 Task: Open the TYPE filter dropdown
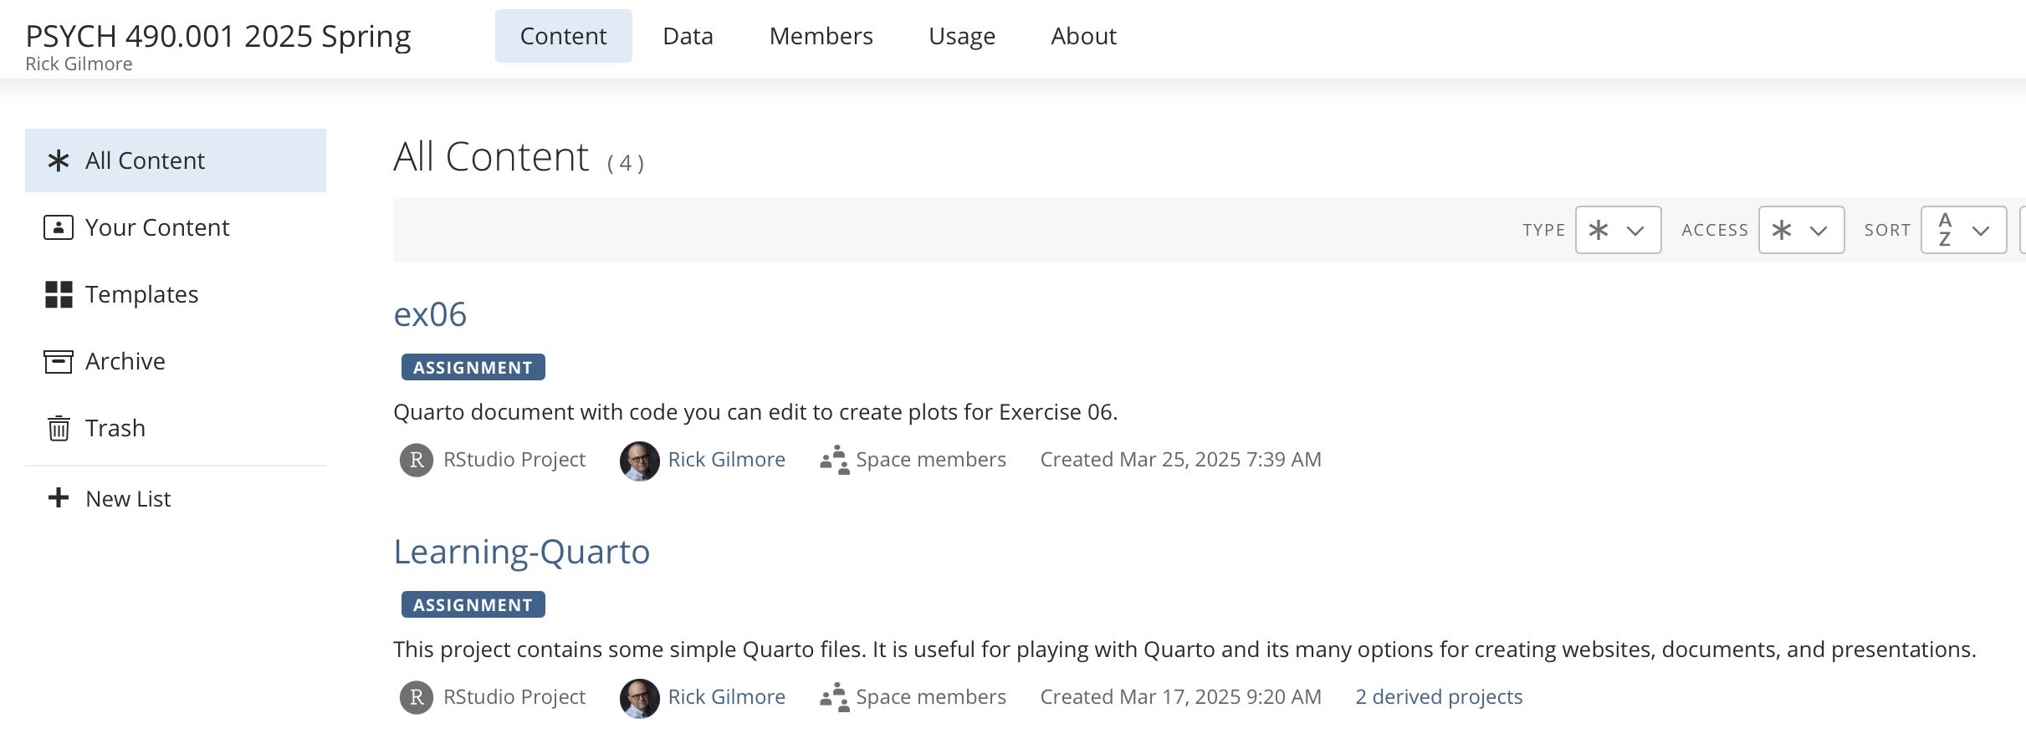tap(1617, 230)
